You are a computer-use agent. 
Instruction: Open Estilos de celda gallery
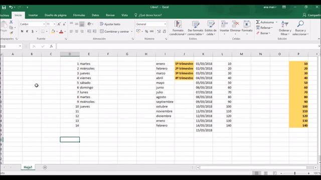[x=211, y=28]
